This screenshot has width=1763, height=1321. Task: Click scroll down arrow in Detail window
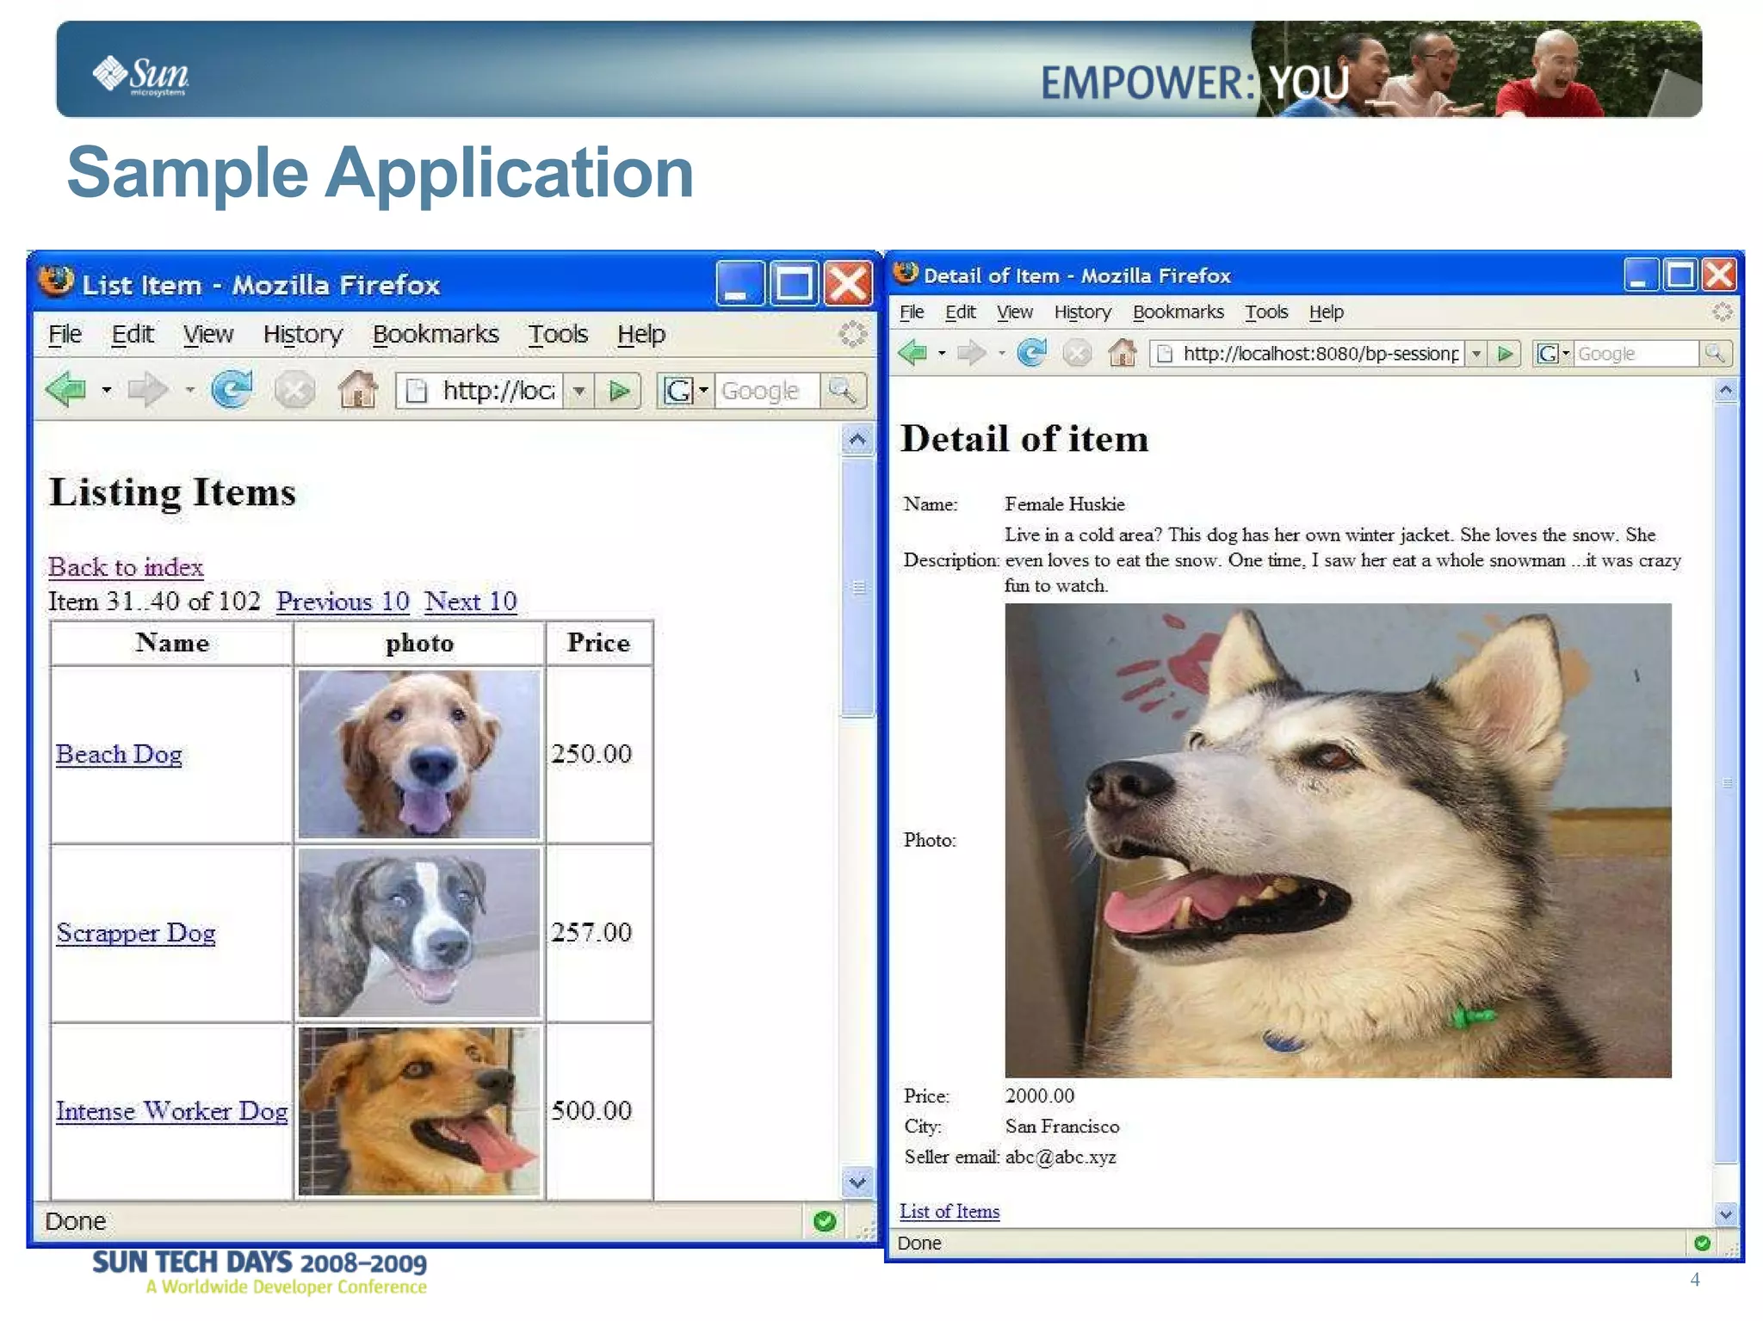pyautogui.click(x=1725, y=1215)
